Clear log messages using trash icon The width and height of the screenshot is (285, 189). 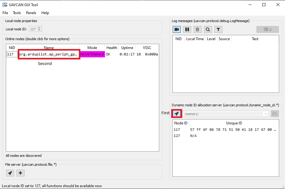(x=197, y=29)
